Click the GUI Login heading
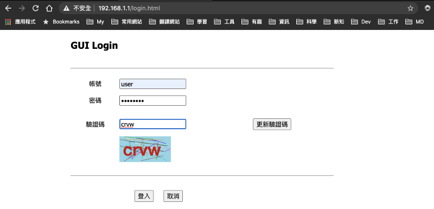Viewport: 434px width, 209px height. (94, 46)
